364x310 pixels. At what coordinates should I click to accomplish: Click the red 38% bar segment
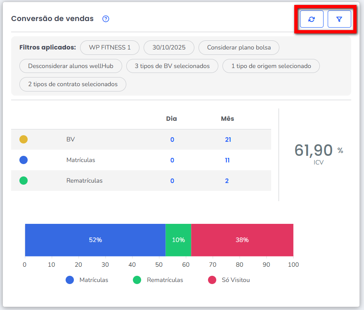242,240
